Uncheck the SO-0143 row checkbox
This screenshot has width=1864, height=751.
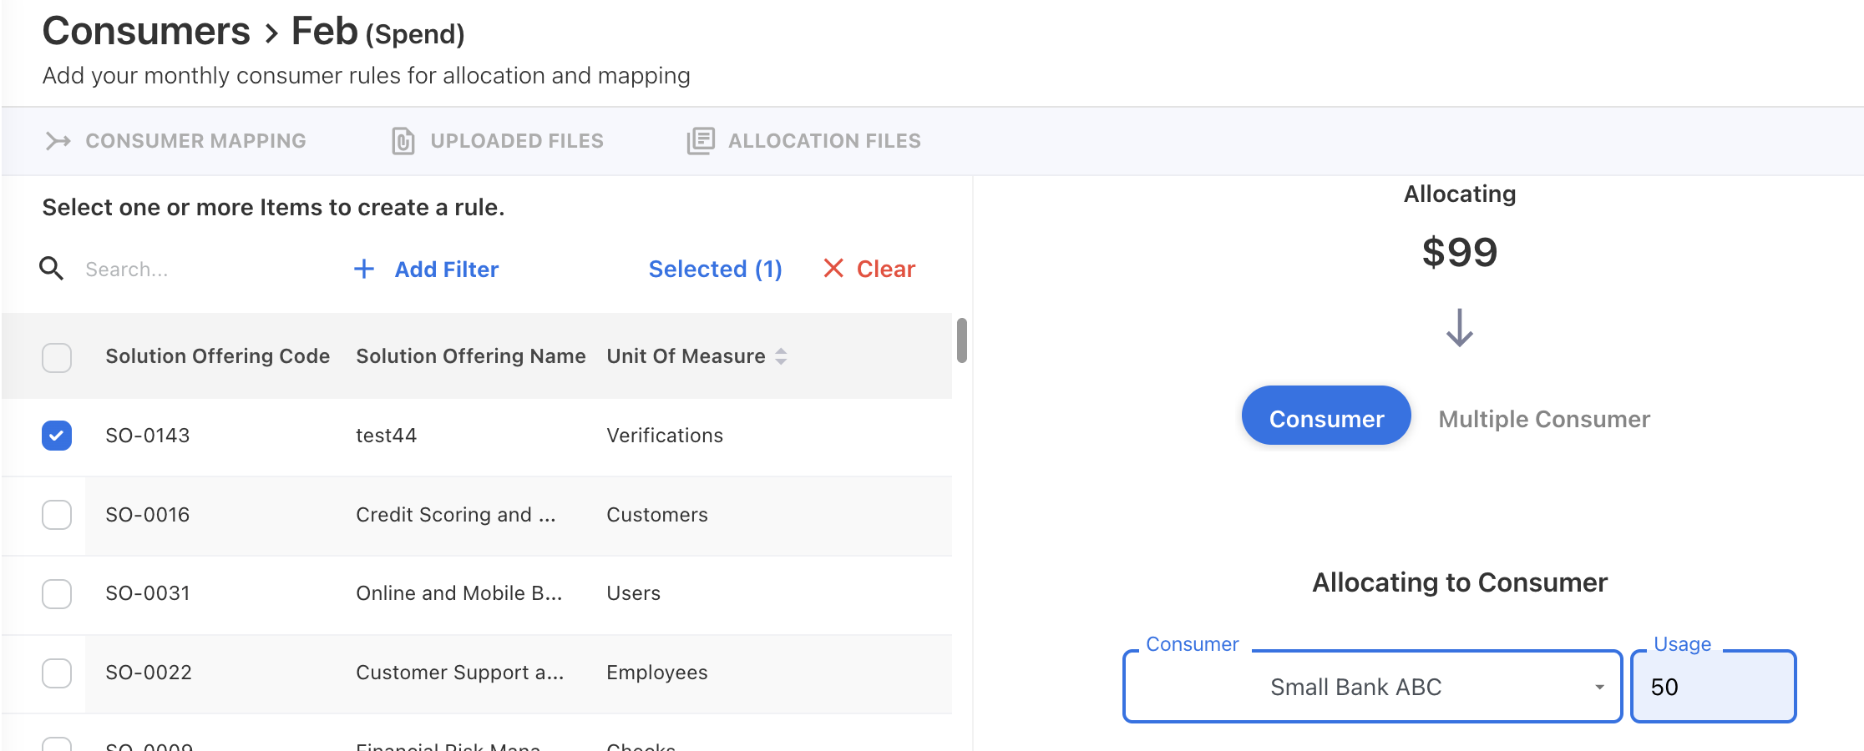(57, 436)
